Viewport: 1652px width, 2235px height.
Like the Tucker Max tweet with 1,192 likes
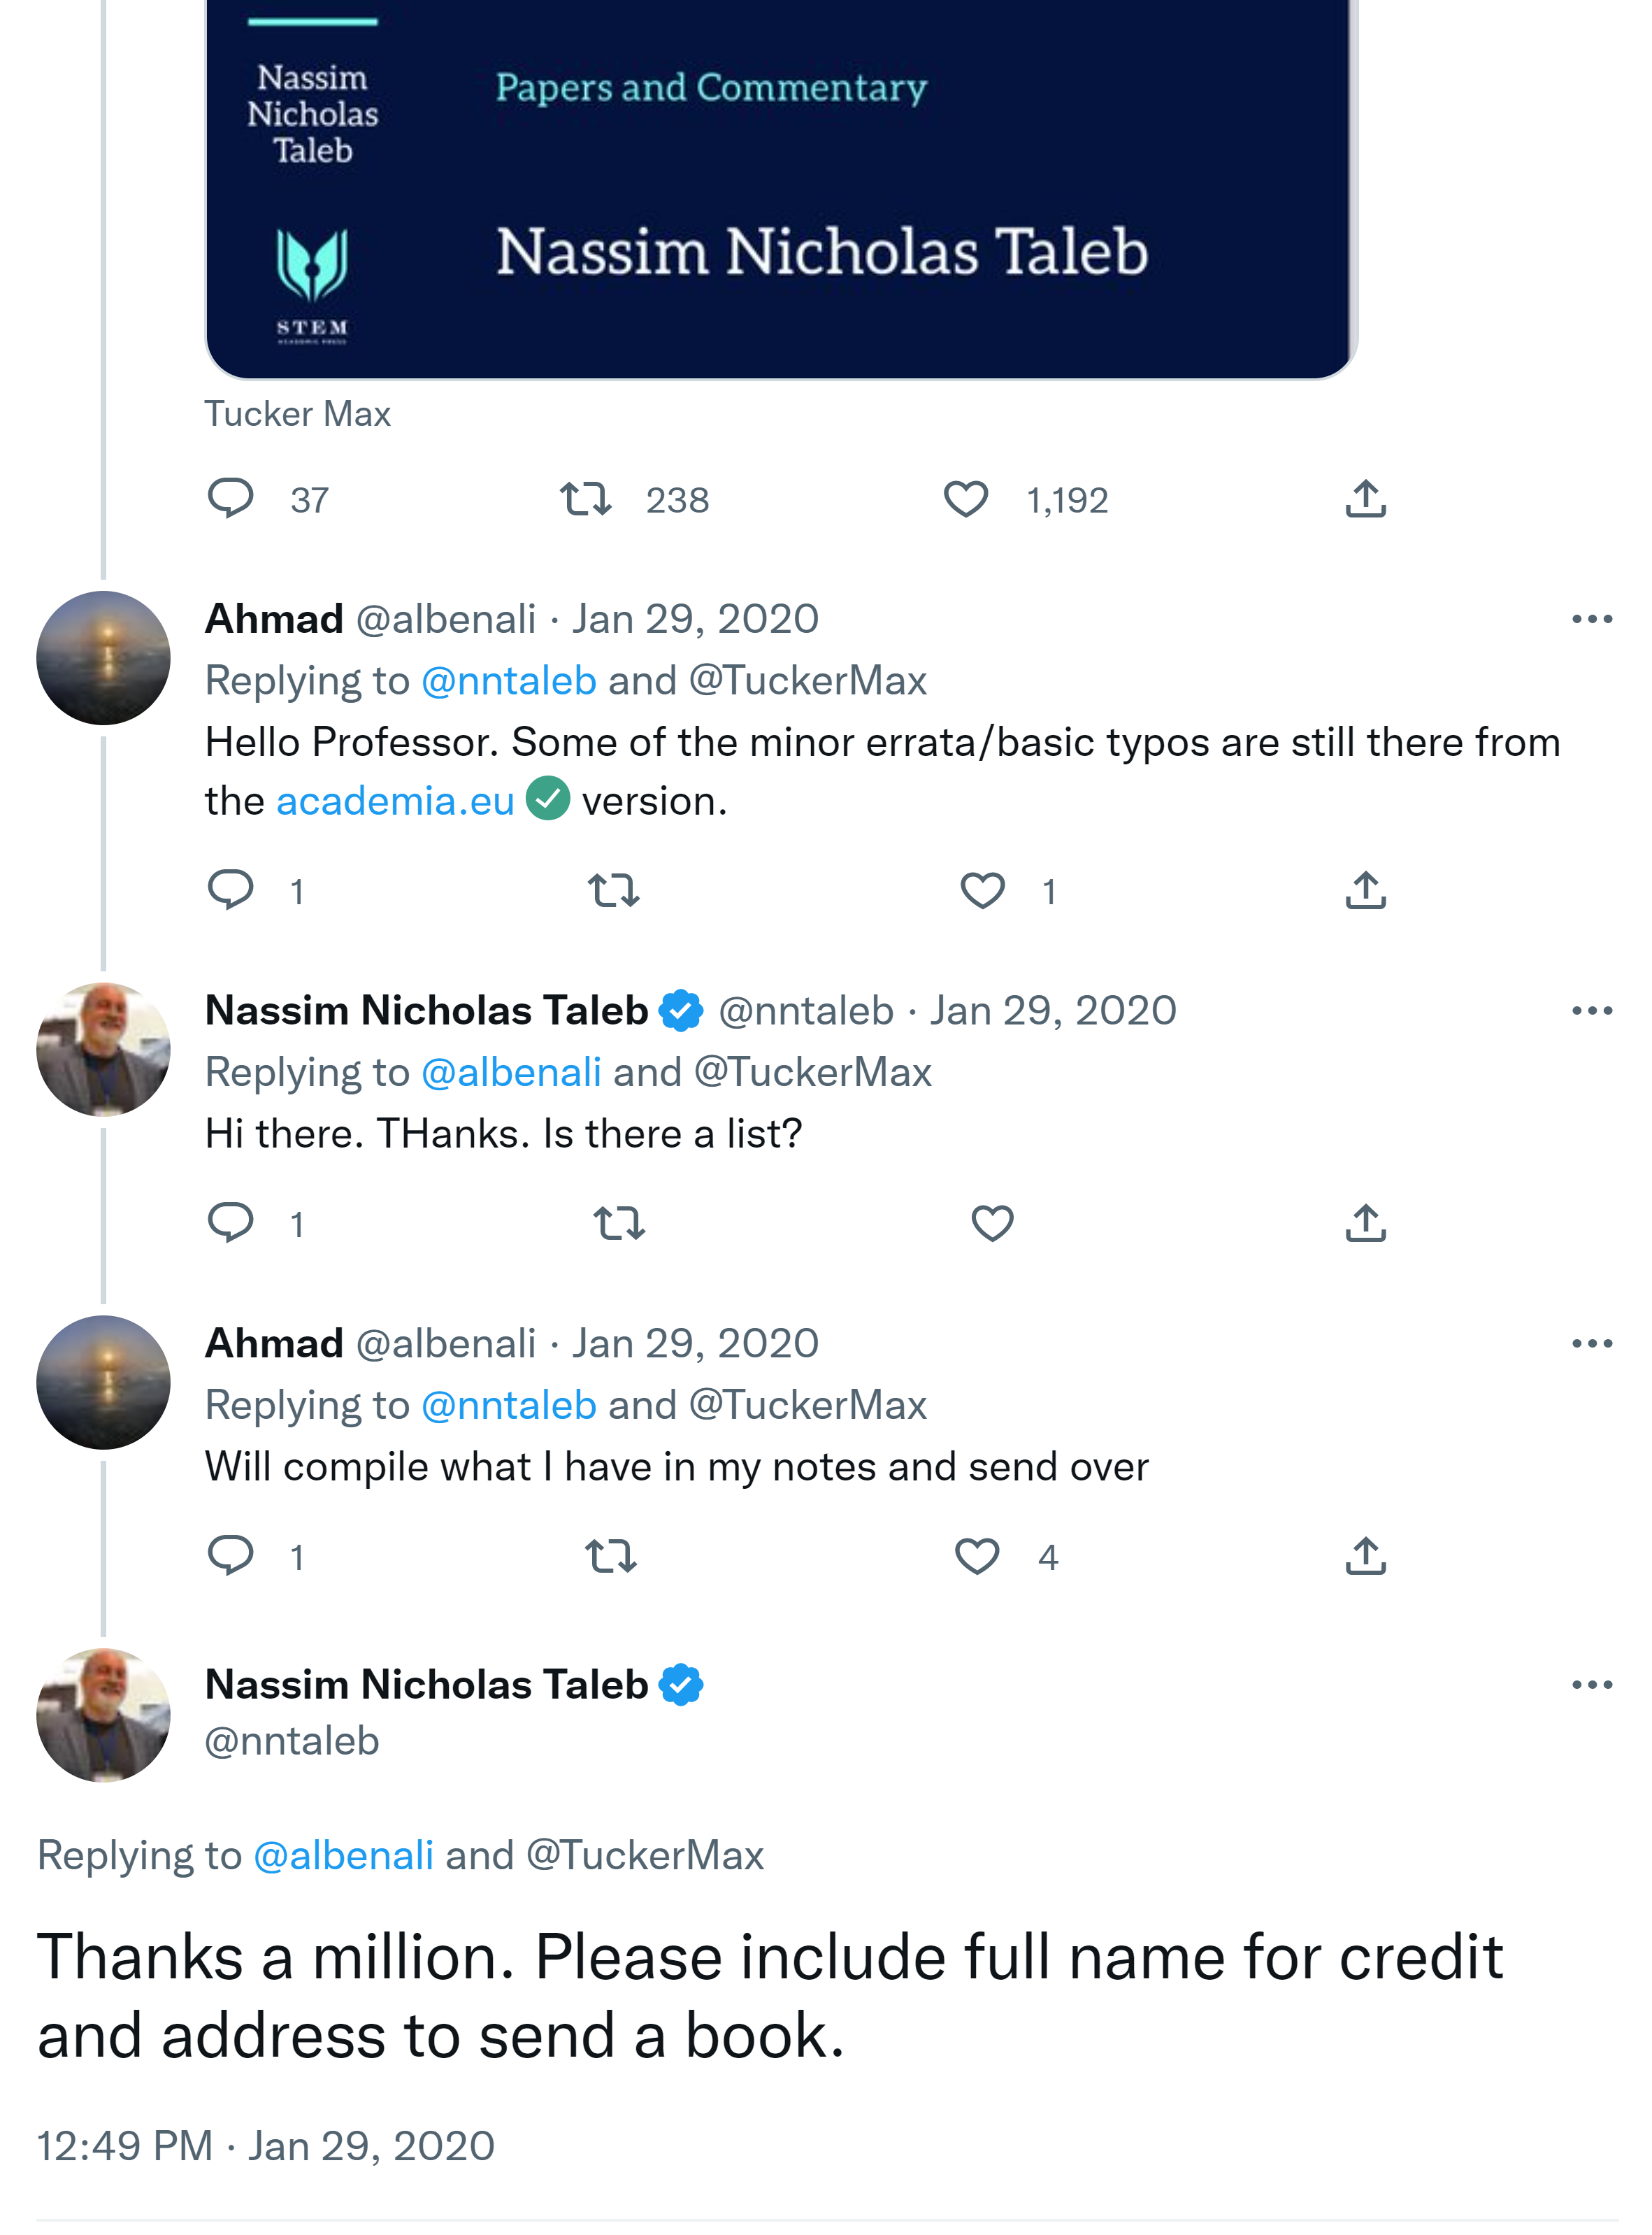pyautogui.click(x=965, y=499)
